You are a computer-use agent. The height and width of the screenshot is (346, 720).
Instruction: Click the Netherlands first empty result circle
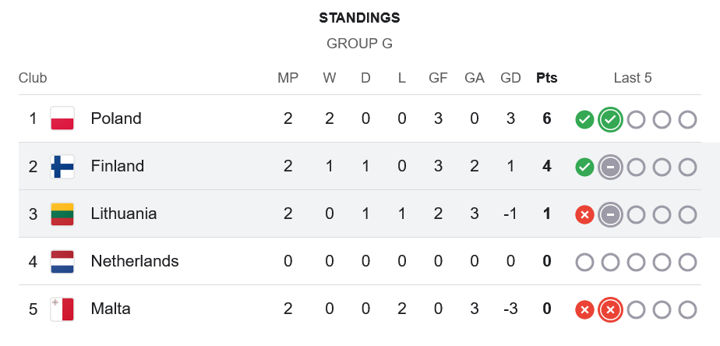584,262
